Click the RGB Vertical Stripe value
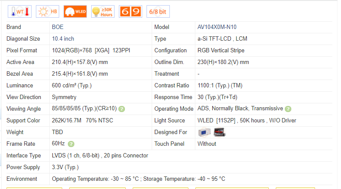 tap(221, 51)
